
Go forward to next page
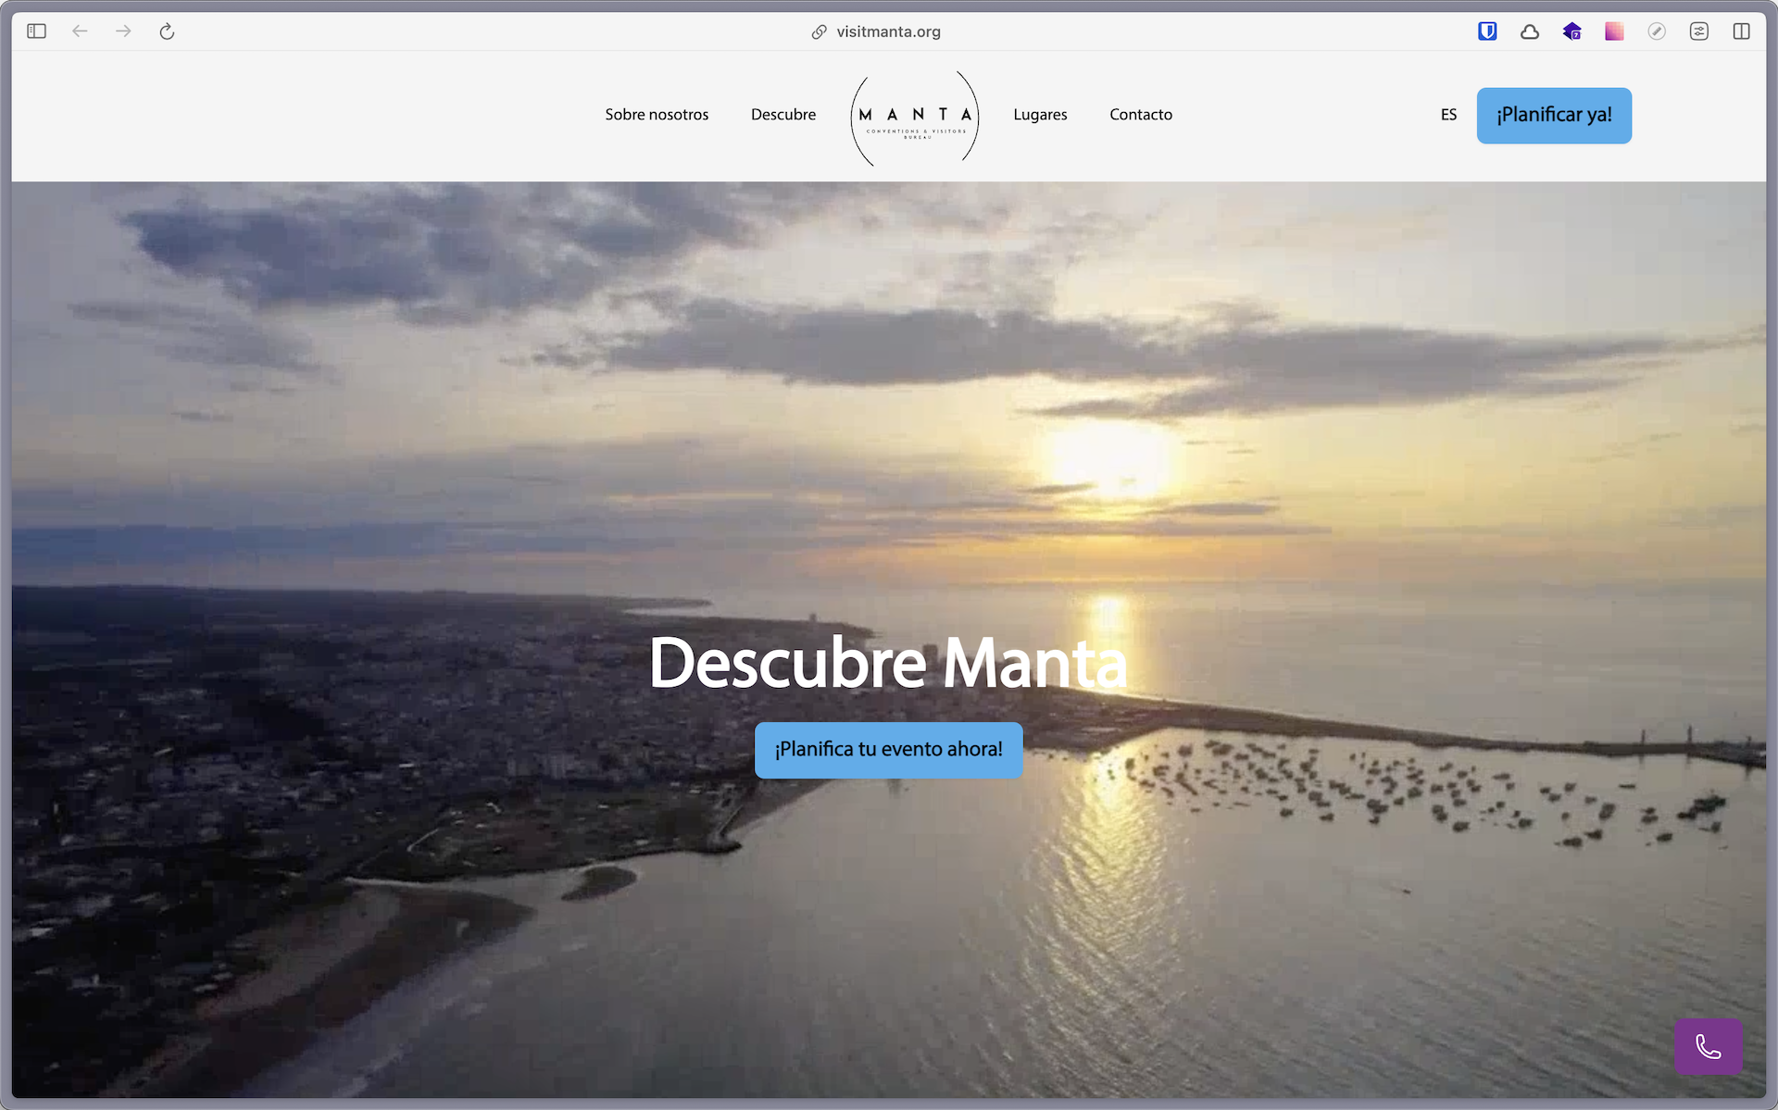123,31
